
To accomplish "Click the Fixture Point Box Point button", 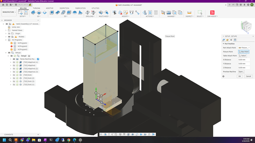I will tap(244, 52).
